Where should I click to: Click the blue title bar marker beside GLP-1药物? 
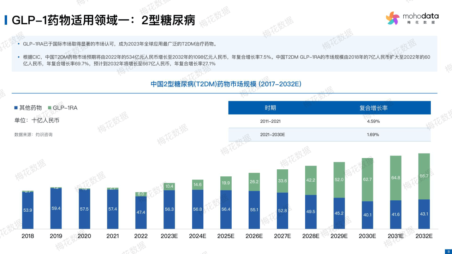point(6,20)
